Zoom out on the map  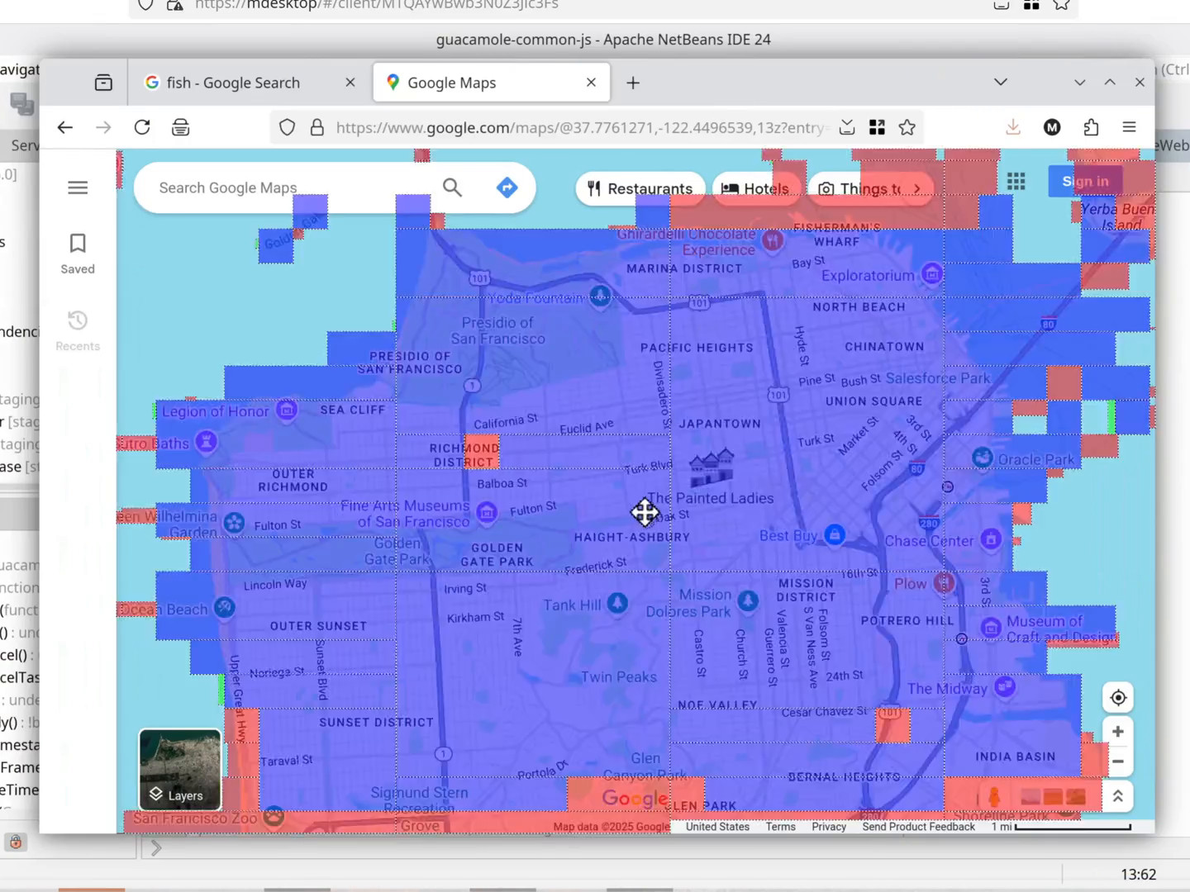pyautogui.click(x=1117, y=762)
